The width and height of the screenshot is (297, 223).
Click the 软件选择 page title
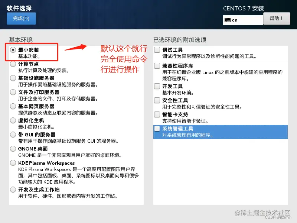(x=19, y=8)
